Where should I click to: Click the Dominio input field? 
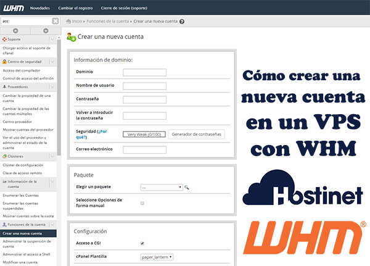[144, 72]
